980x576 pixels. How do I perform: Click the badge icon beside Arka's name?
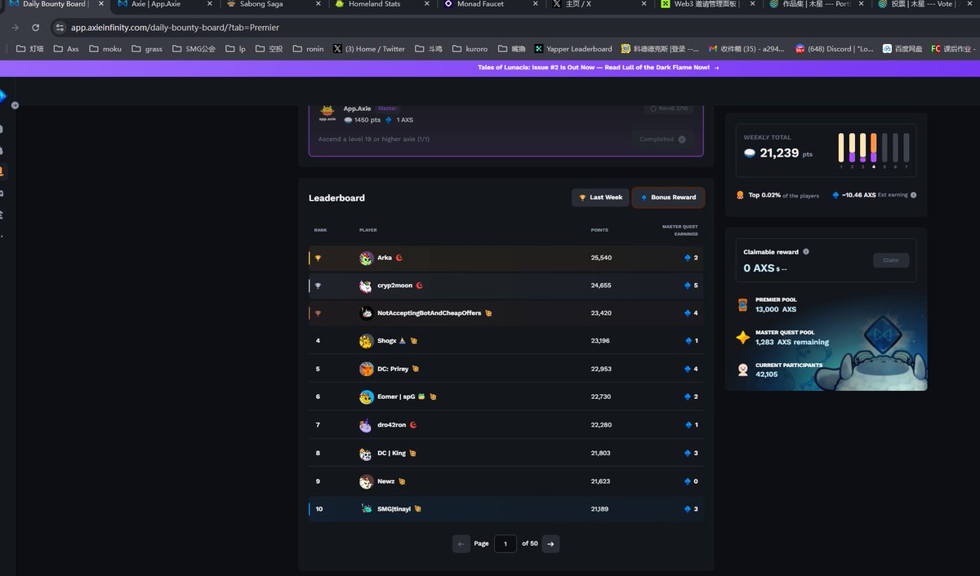[x=399, y=258]
